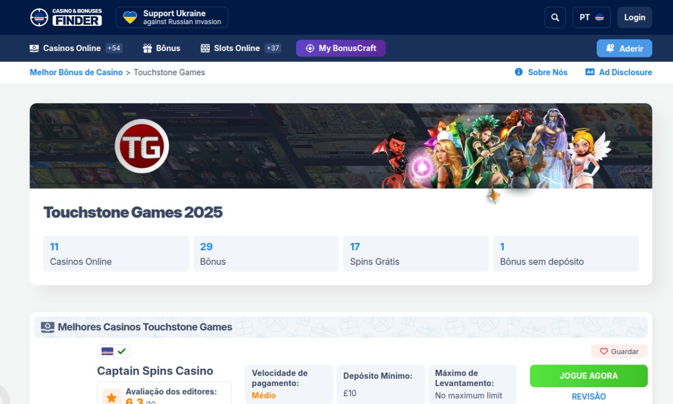
Task: Click the +54 badge next to Casinos Online
Action: pos(114,48)
